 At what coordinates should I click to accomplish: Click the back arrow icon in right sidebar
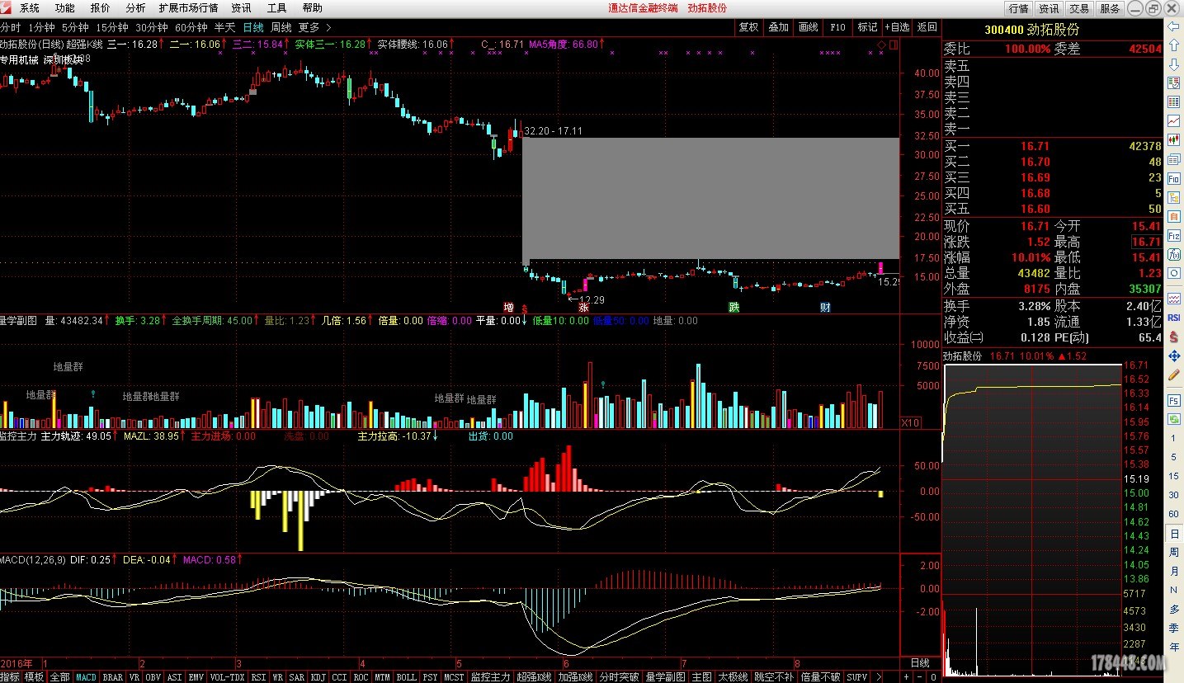pos(1173,27)
